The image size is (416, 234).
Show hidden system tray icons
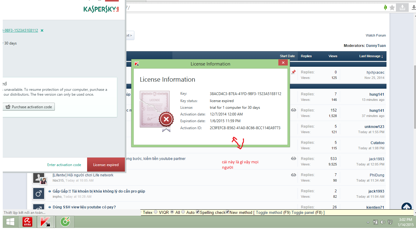(x=368, y=222)
